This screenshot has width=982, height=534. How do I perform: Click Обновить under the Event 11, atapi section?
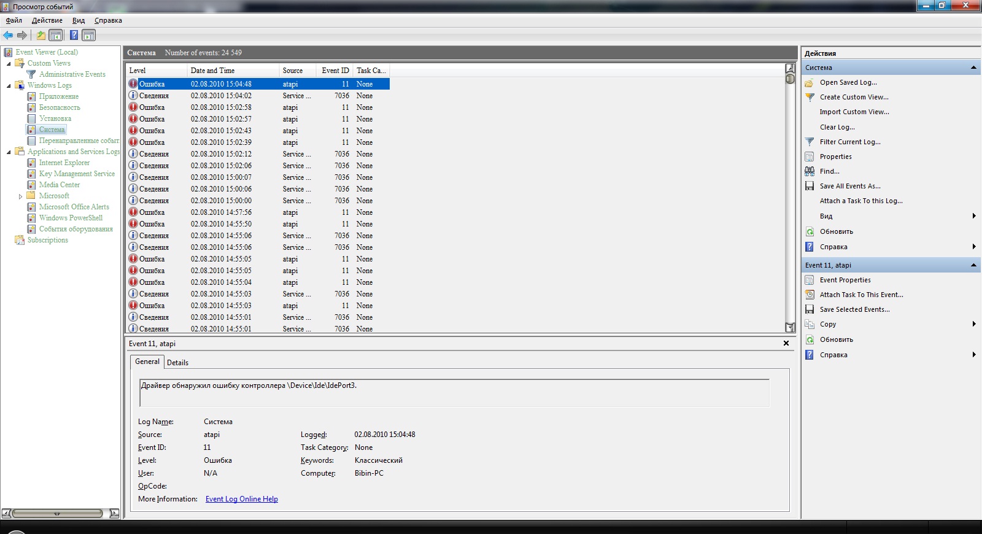coord(837,339)
